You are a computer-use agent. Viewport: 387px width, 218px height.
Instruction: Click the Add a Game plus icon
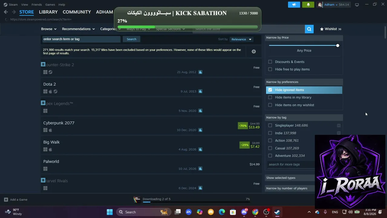[x=6, y=200]
